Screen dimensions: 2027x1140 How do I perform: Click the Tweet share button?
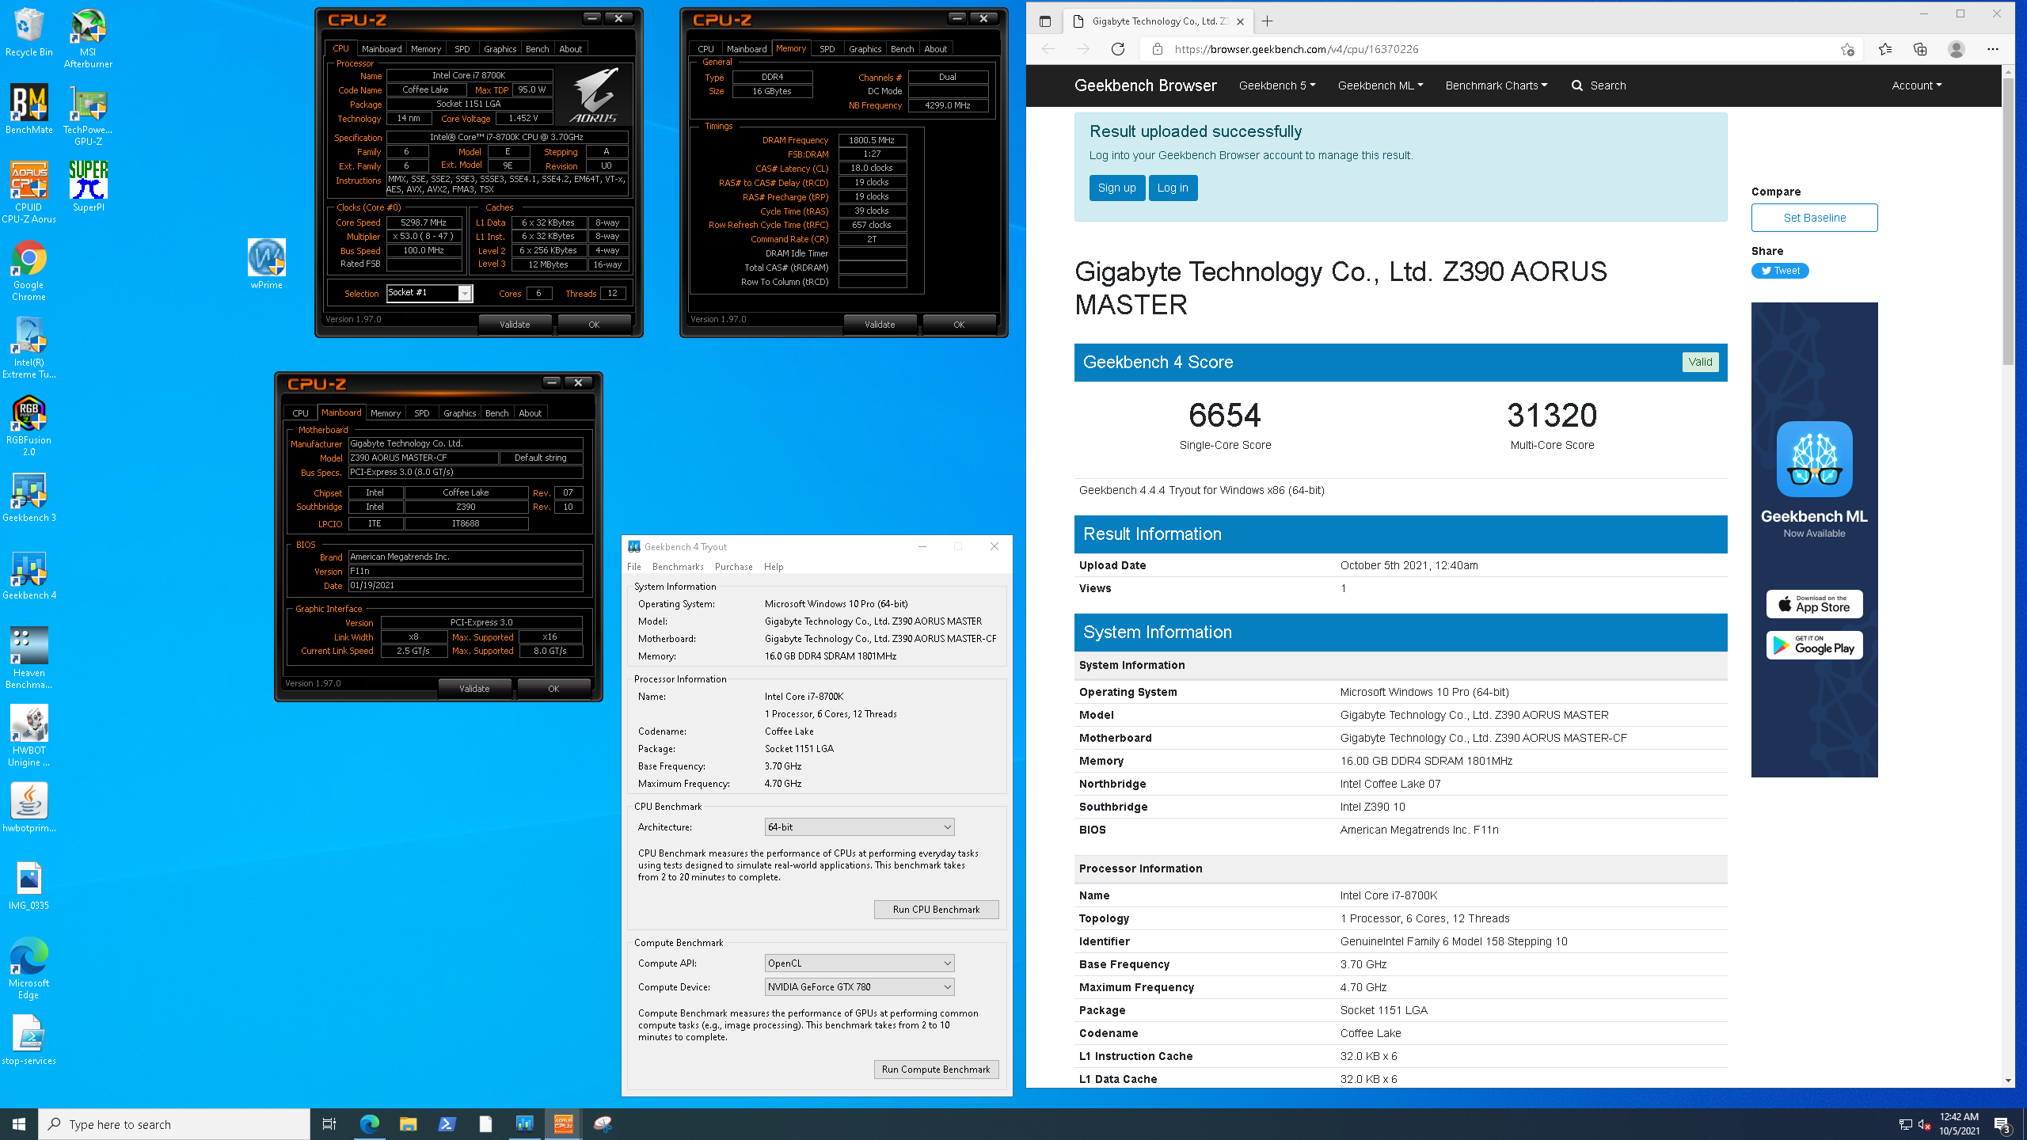pos(1780,271)
